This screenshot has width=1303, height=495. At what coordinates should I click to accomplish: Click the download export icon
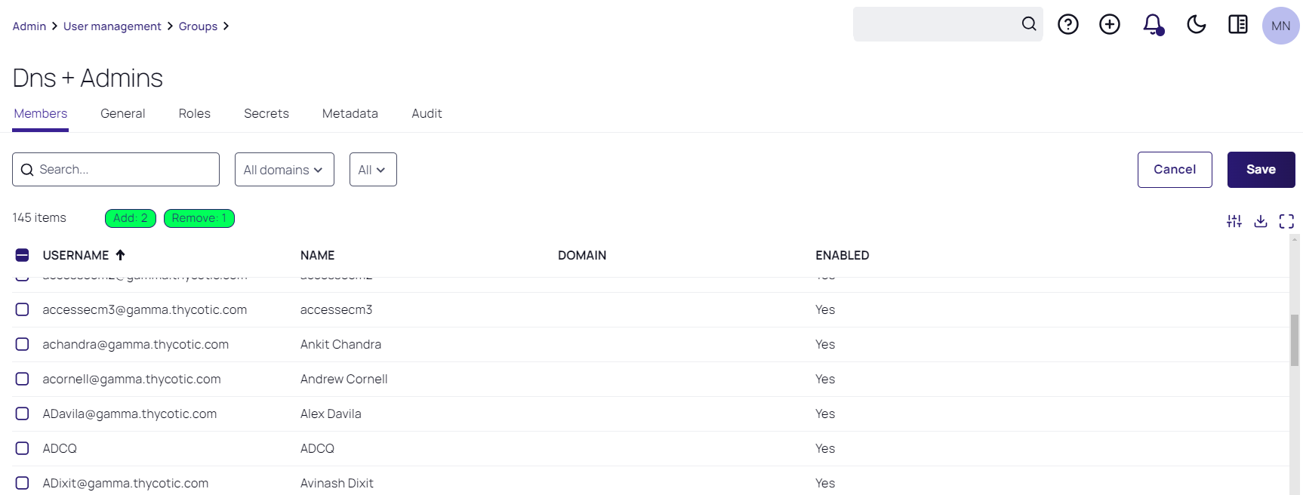[1261, 221]
